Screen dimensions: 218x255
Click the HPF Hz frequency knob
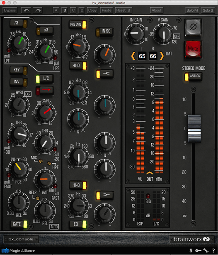coord(46,51)
